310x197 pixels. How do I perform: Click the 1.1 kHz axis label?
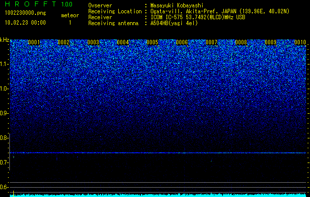(4, 64)
